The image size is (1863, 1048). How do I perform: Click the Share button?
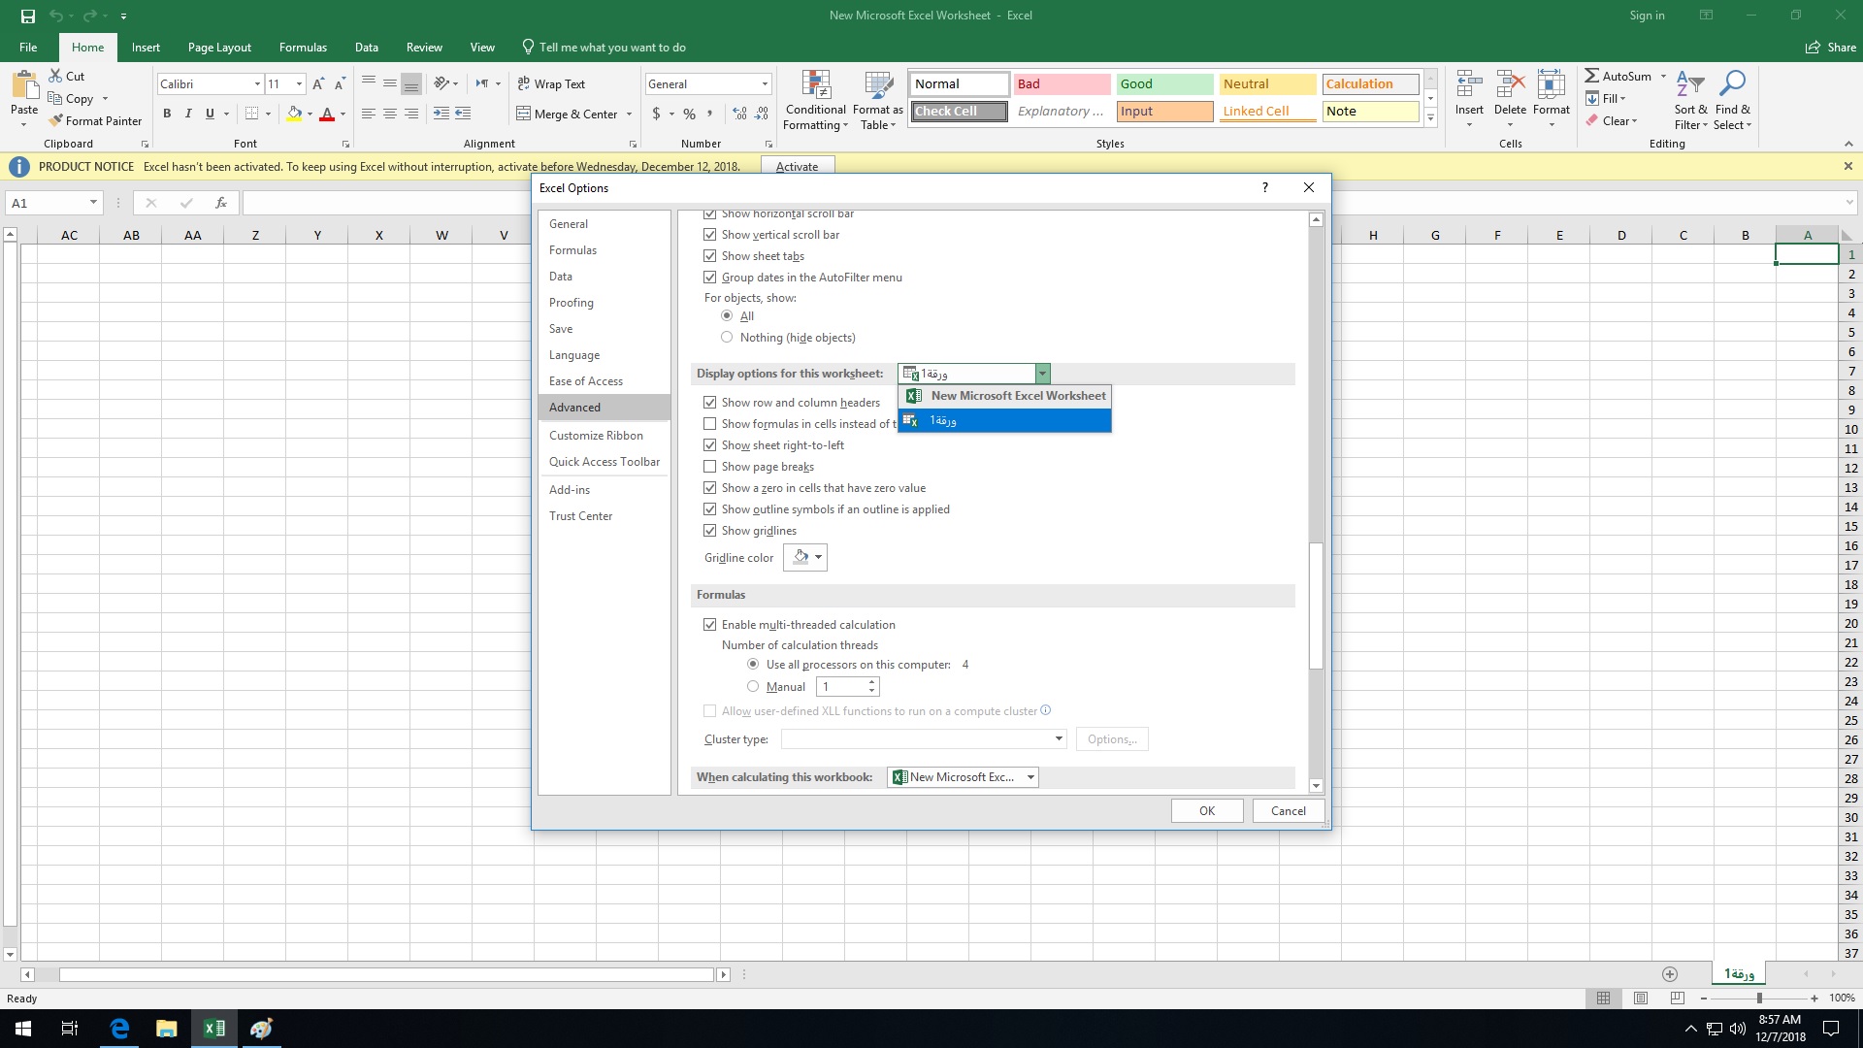[1831, 48]
